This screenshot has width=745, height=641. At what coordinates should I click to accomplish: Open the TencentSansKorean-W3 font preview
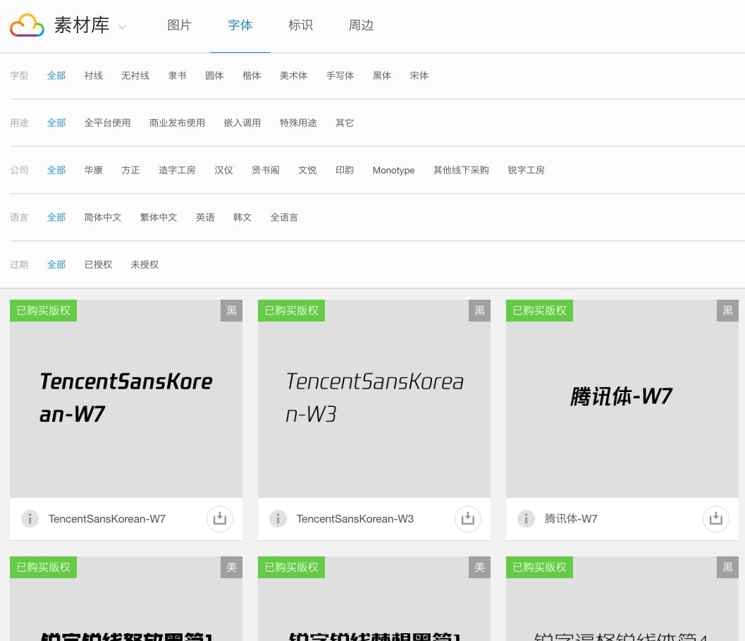[374, 398]
